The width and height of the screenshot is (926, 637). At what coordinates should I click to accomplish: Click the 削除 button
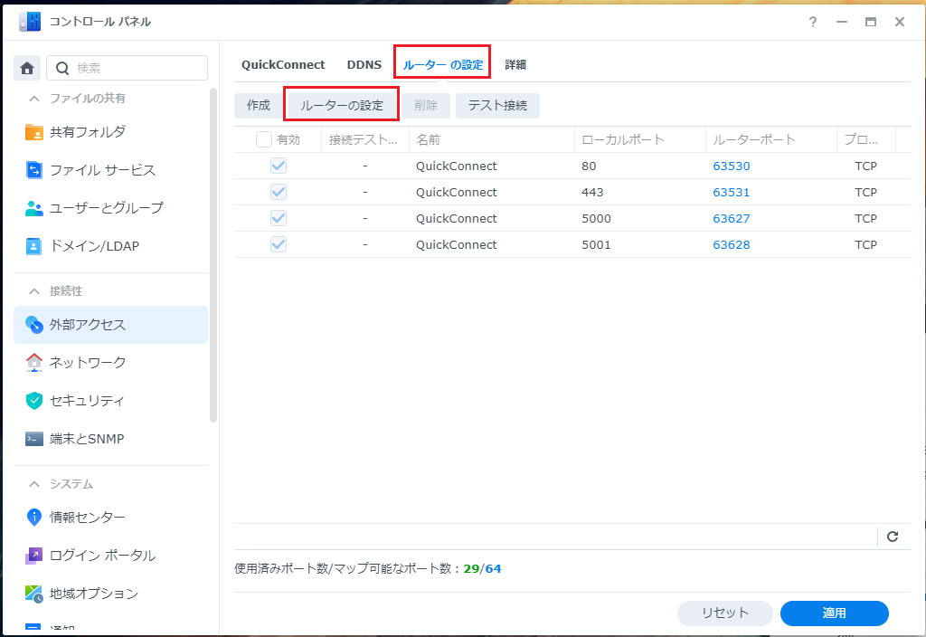click(426, 106)
